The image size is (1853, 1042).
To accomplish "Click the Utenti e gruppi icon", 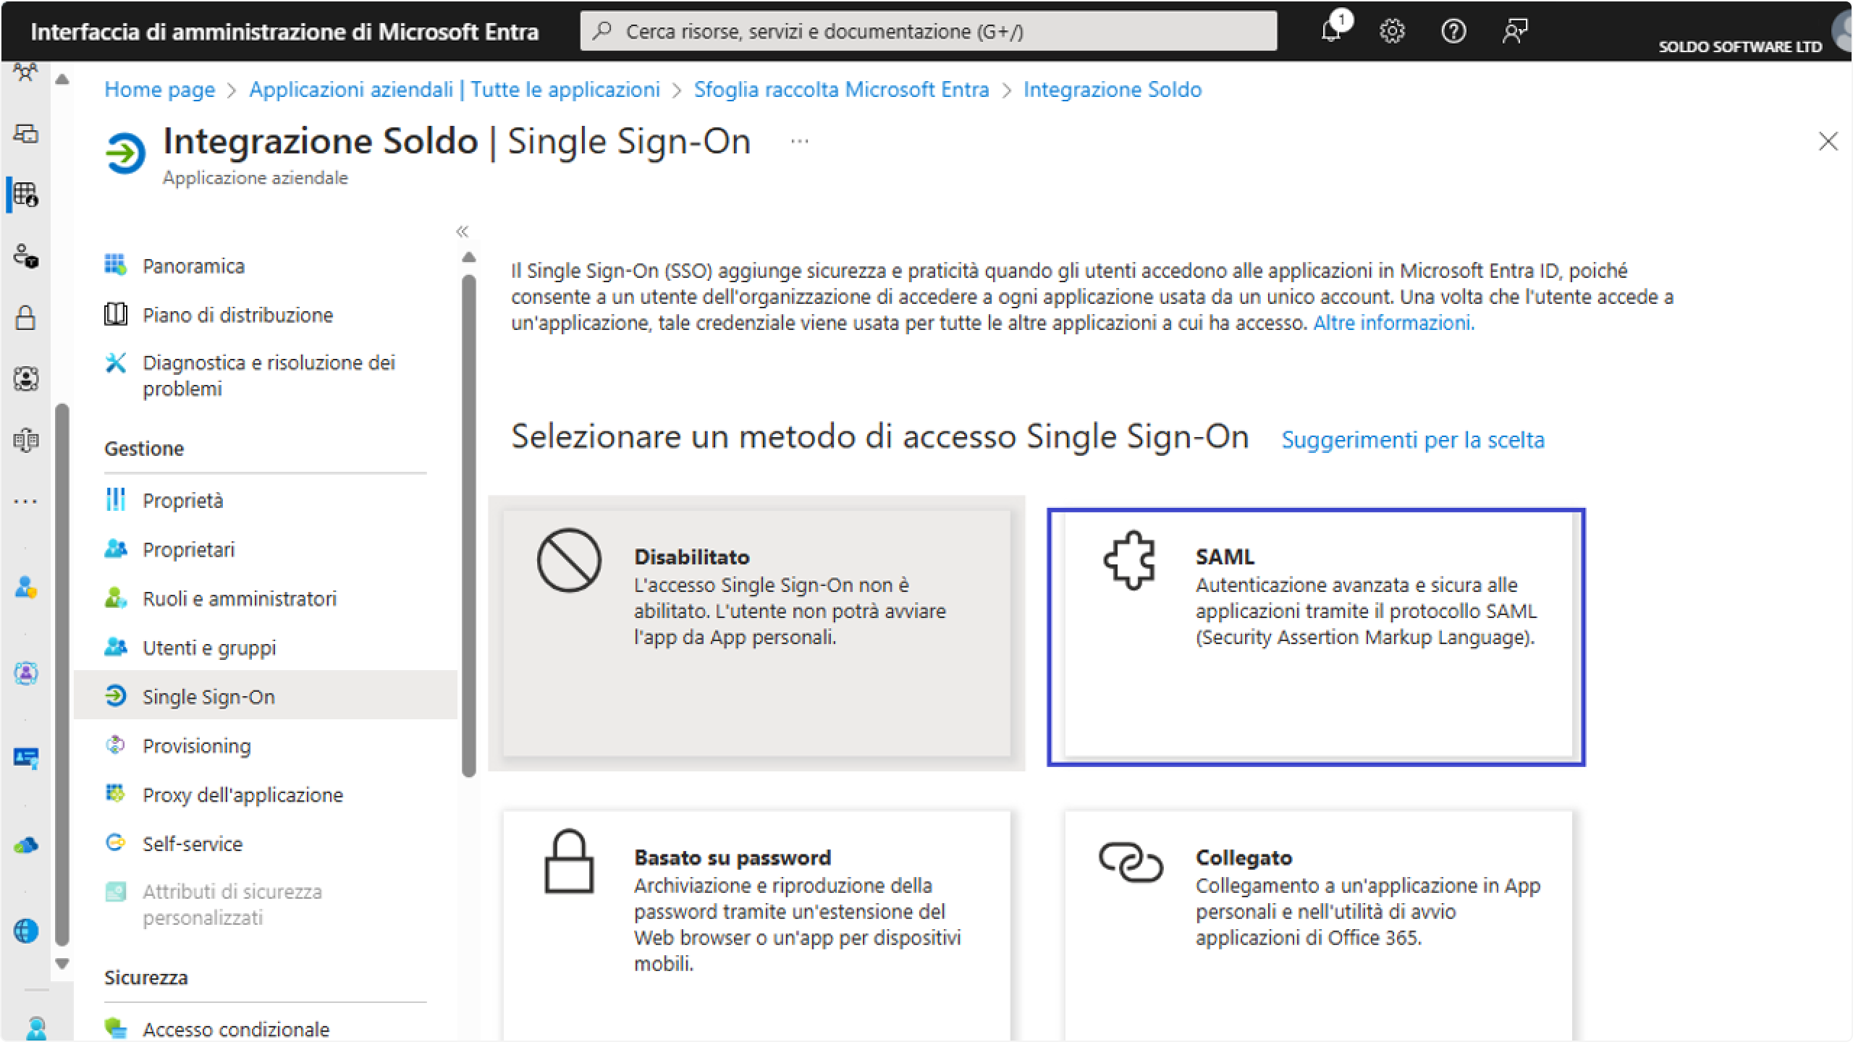I will (116, 647).
